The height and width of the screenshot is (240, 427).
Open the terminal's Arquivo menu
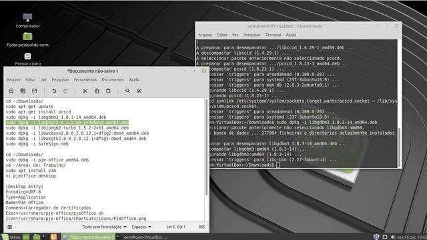[x=205, y=35]
